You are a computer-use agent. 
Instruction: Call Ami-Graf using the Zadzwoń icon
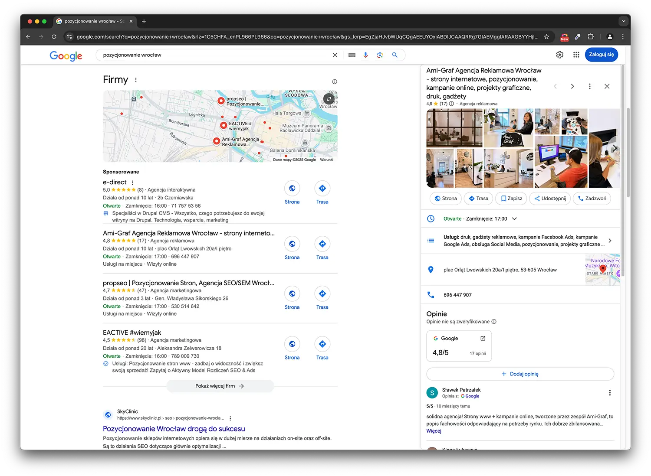592,198
